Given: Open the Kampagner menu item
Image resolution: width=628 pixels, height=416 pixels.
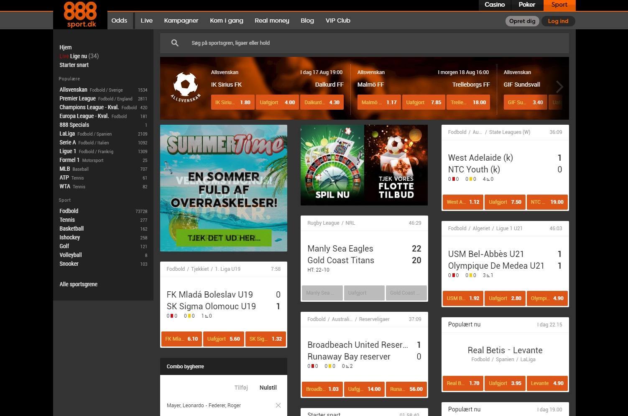Looking at the screenshot, I should click(181, 21).
